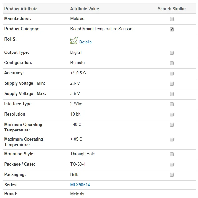Screen dimensions: 198x198
Task: Select the Accuracy search similar checkbox
Action: (172, 73)
